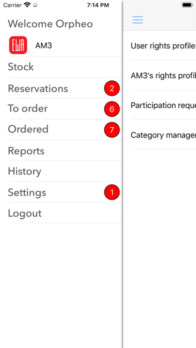Tap the battery indicator icon

coord(187,5)
